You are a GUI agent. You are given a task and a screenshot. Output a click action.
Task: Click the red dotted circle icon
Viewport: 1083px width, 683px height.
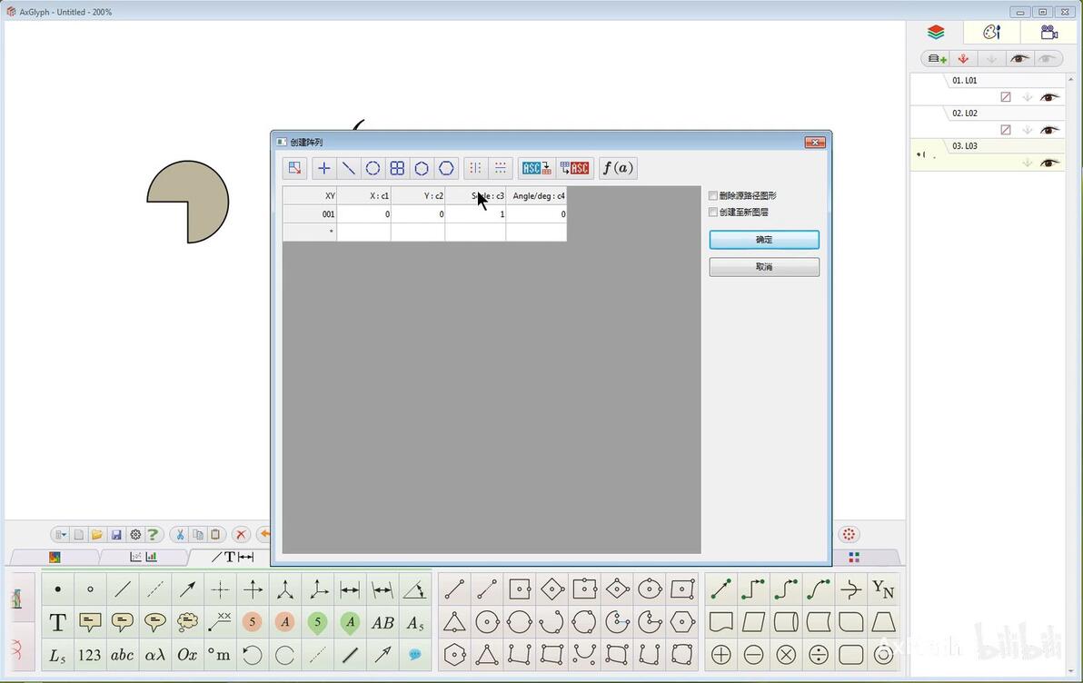pyautogui.click(x=849, y=535)
